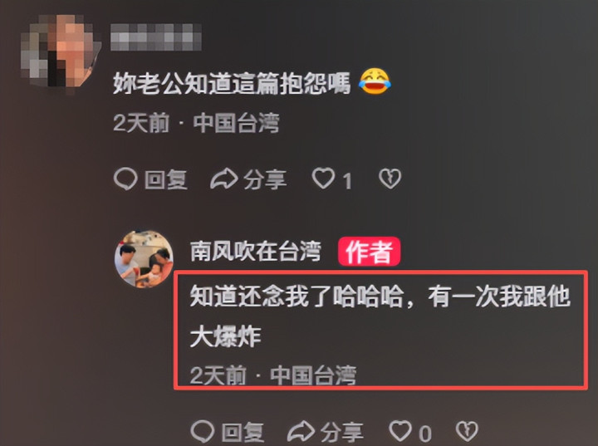Click the 回复 label under the author's reply

click(x=243, y=433)
